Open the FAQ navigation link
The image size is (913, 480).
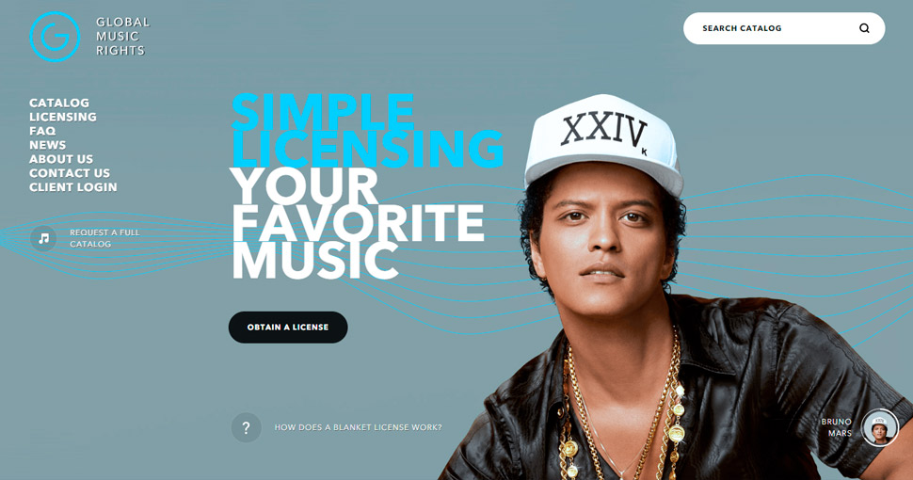(x=42, y=131)
